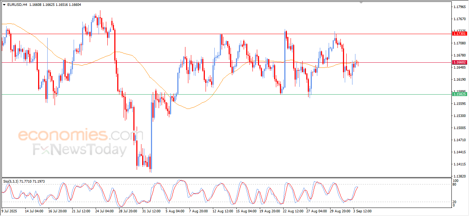Click the 5 Aug 04:00 date label
The width and height of the screenshot is (469, 216).
tap(175, 211)
